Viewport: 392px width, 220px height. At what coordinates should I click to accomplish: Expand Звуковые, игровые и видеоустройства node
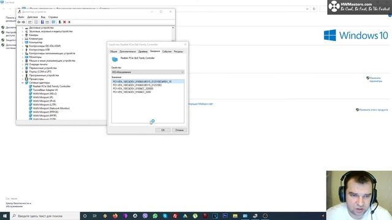(x=23, y=31)
